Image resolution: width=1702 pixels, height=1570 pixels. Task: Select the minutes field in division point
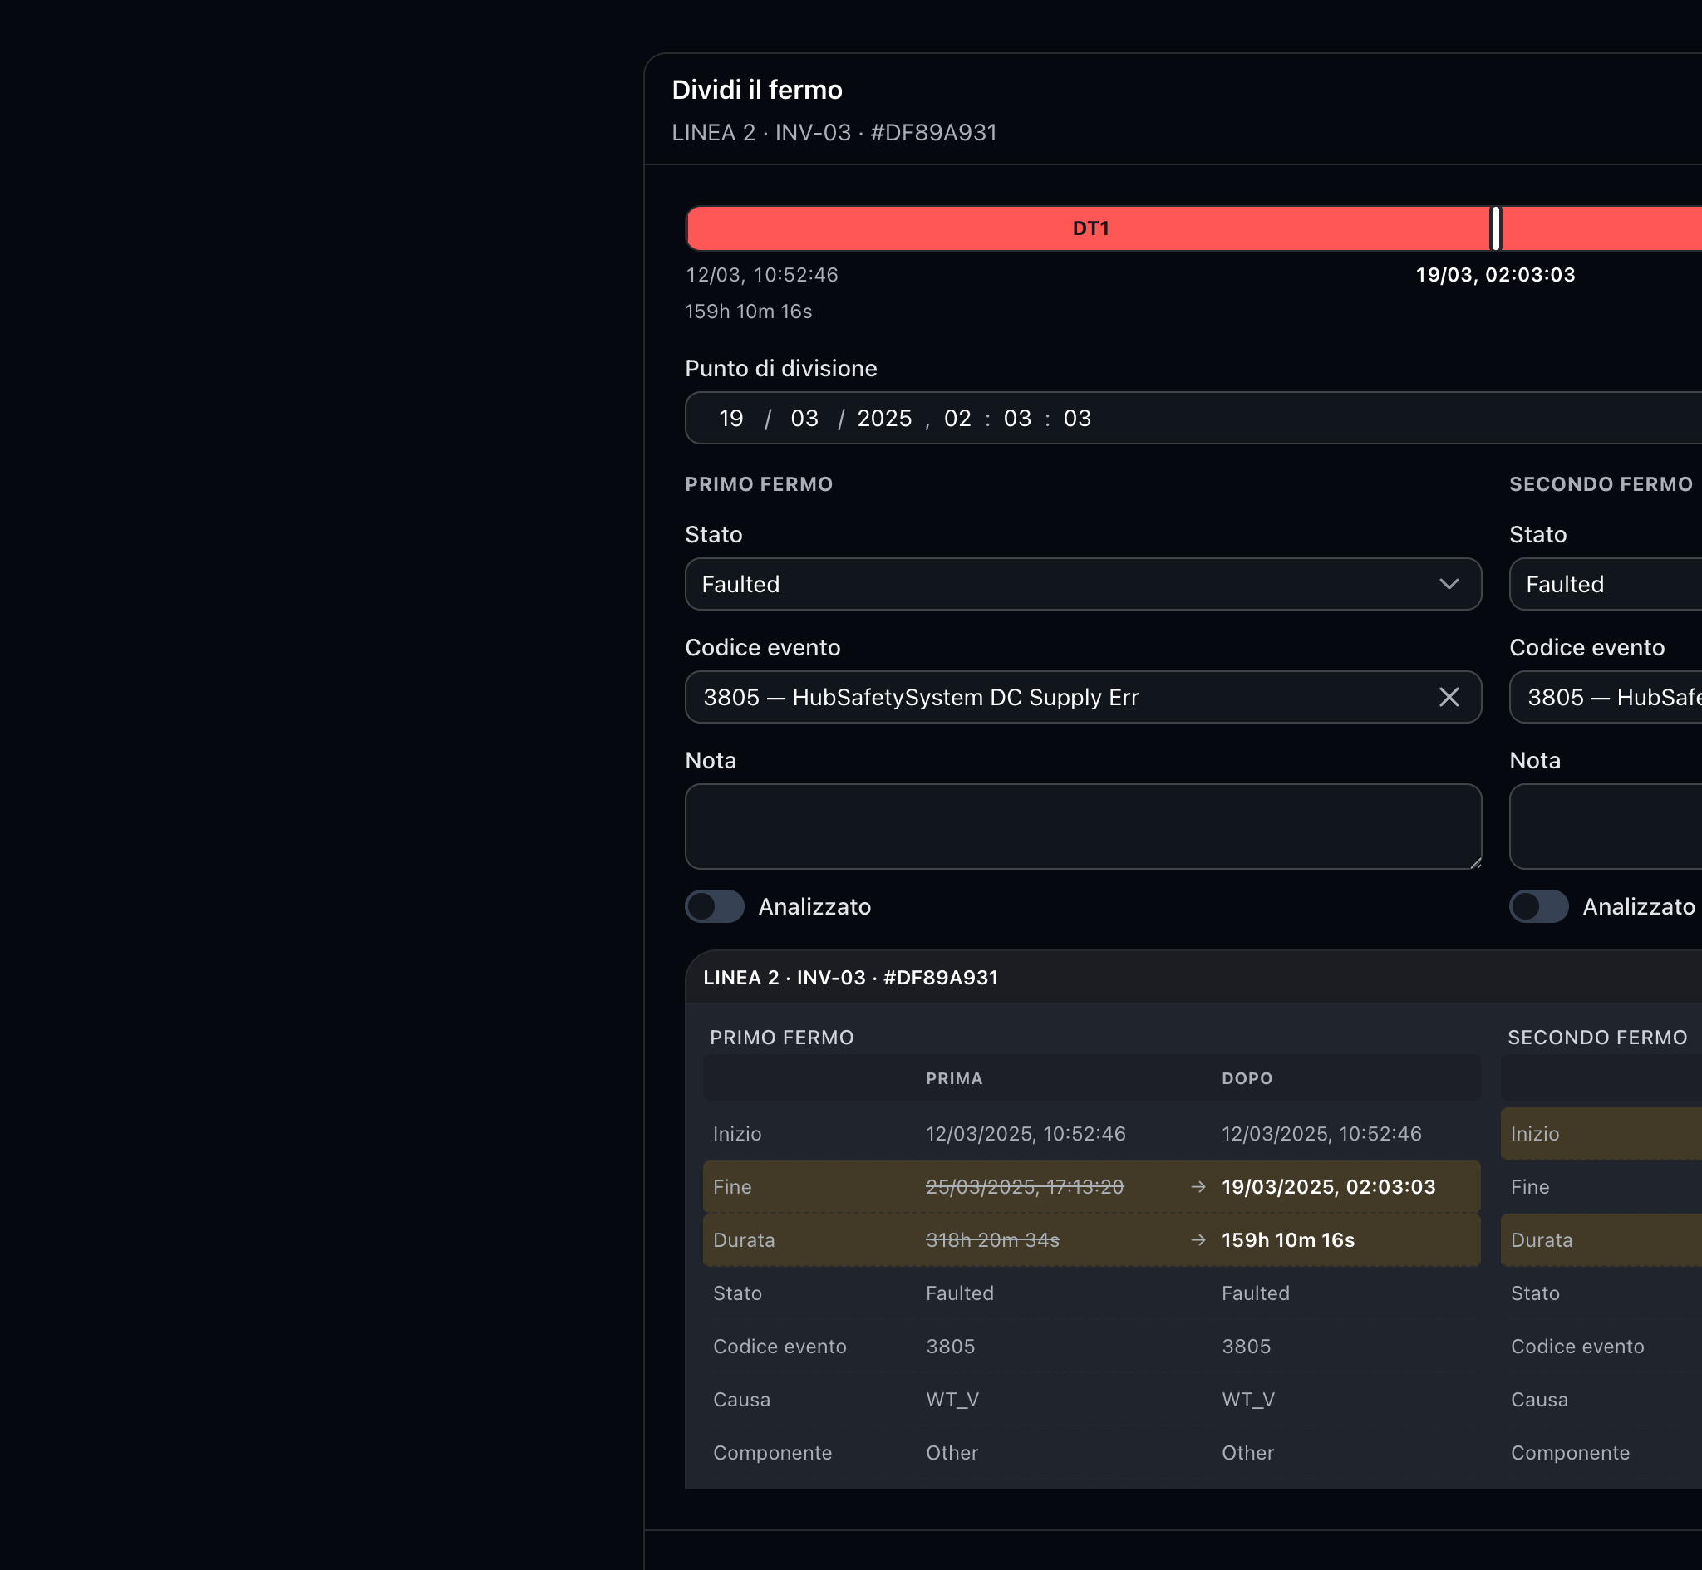pyautogui.click(x=1017, y=419)
